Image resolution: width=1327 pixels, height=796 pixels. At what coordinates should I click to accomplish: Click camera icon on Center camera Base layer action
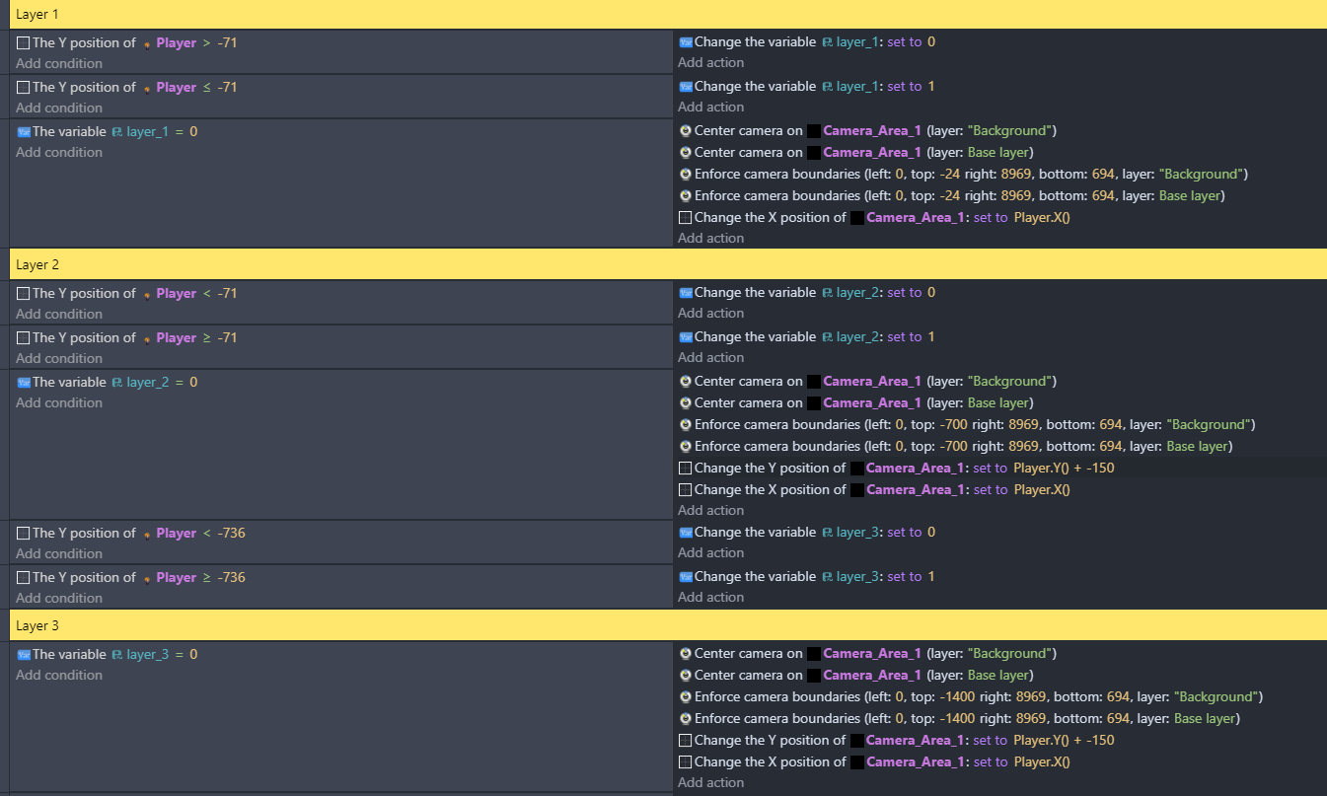point(685,152)
